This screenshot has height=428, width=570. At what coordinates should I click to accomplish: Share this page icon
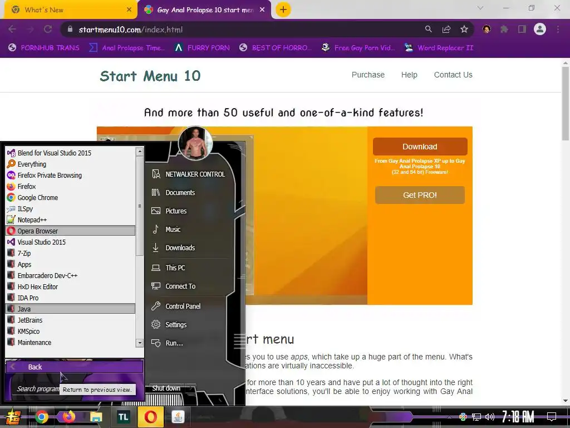(x=446, y=29)
